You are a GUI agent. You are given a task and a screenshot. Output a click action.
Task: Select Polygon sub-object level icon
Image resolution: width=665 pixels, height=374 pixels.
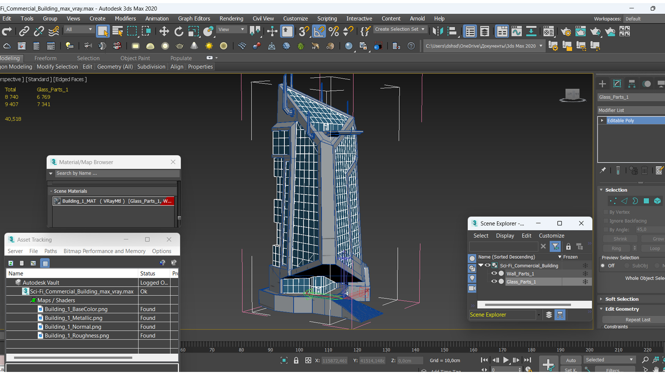[646, 201]
